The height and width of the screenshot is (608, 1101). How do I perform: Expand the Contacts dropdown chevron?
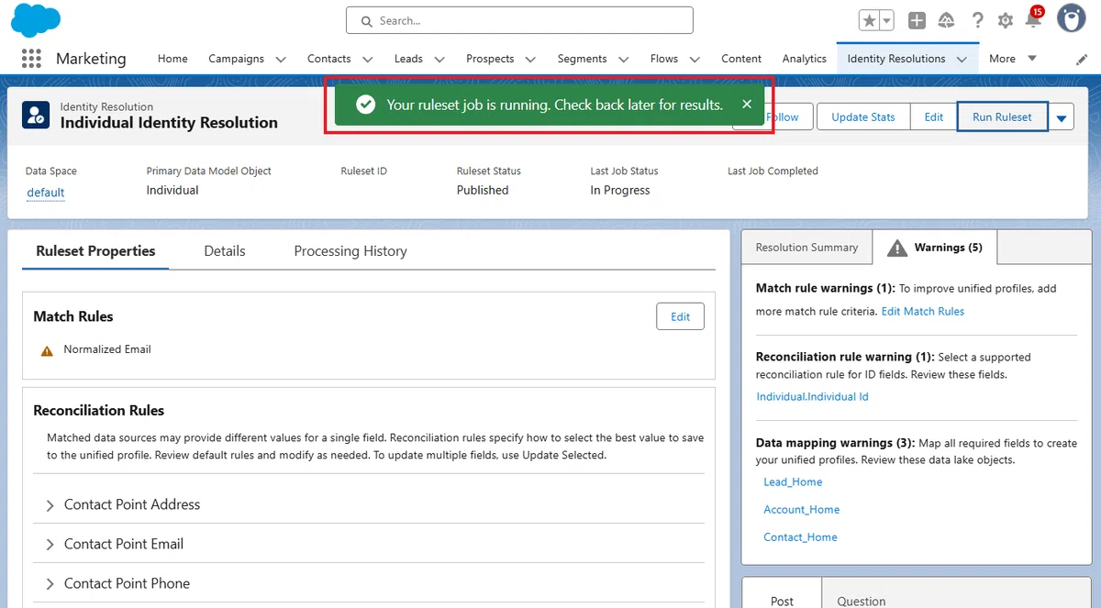tap(368, 60)
